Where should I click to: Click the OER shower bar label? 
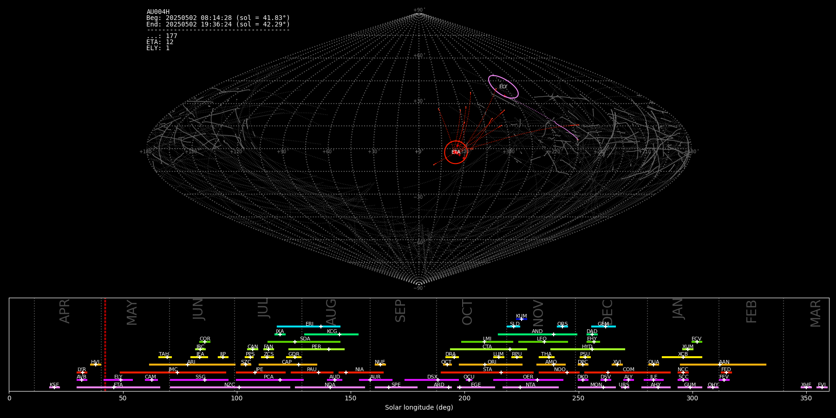(x=528, y=377)
